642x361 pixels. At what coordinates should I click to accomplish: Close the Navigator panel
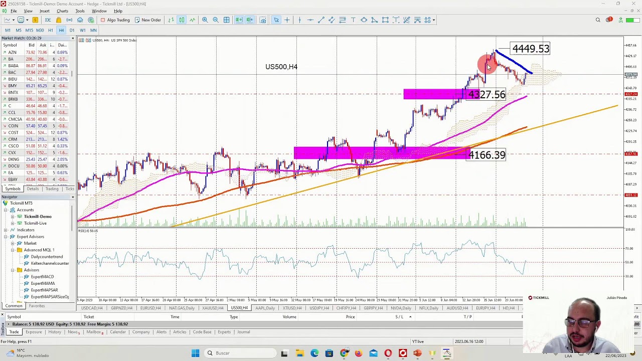point(73,197)
